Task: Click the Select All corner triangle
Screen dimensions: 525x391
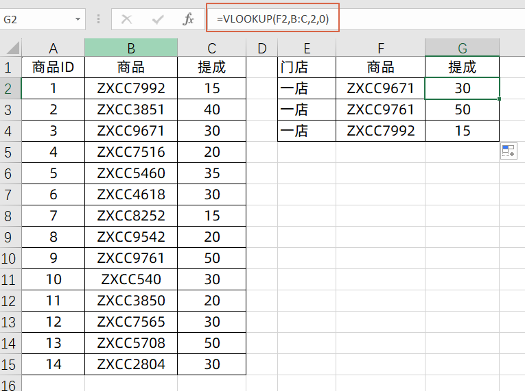Action: click(13, 48)
